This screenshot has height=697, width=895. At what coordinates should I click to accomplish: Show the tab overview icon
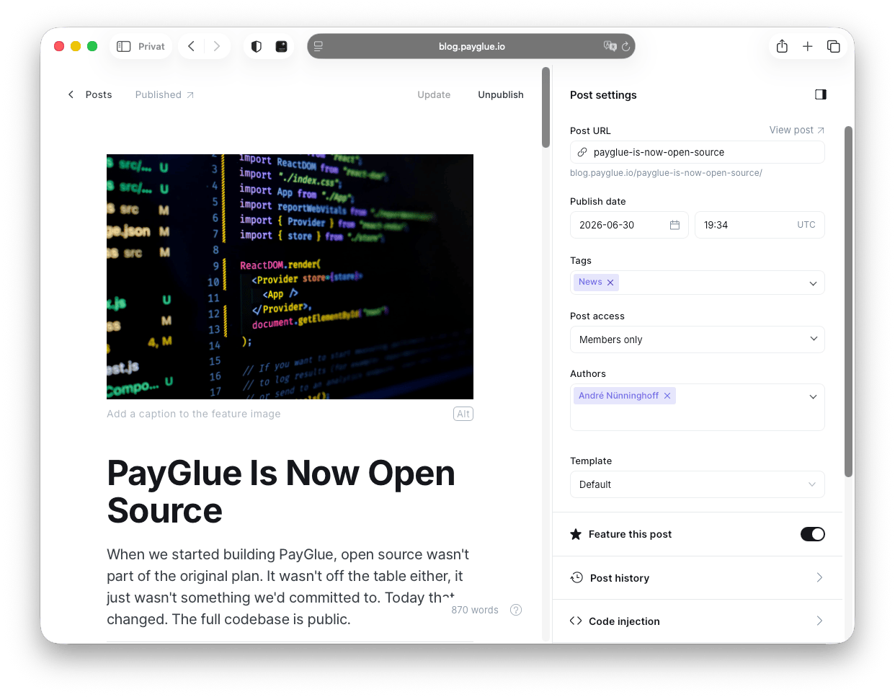tap(834, 46)
